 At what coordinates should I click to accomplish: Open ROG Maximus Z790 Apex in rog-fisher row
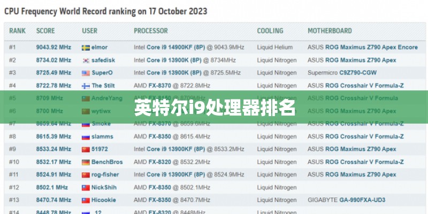[361, 174]
